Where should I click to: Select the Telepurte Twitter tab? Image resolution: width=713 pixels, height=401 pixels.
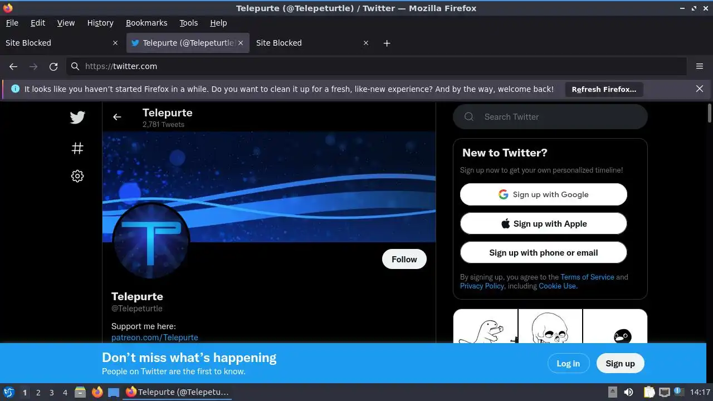coord(188,43)
